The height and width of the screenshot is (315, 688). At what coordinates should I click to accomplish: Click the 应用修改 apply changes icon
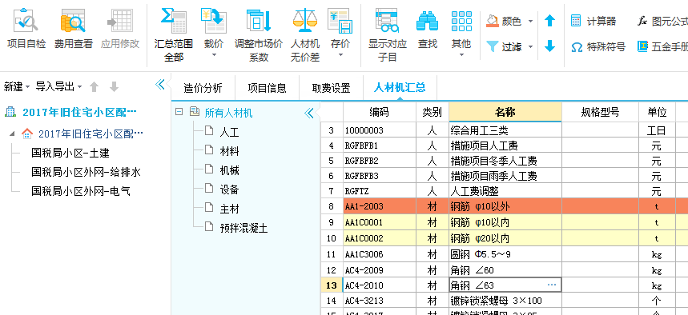120,21
